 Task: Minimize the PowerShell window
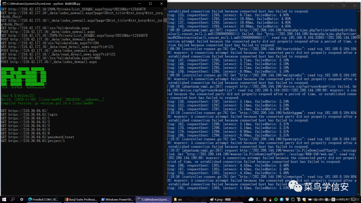333,6
